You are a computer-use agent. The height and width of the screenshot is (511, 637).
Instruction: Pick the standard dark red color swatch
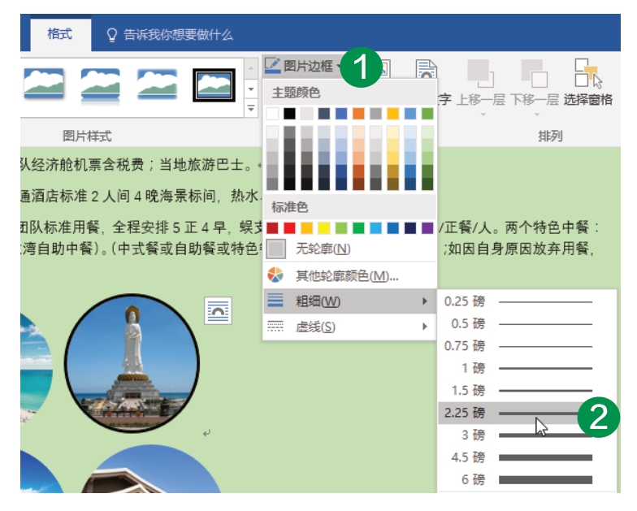(272, 227)
